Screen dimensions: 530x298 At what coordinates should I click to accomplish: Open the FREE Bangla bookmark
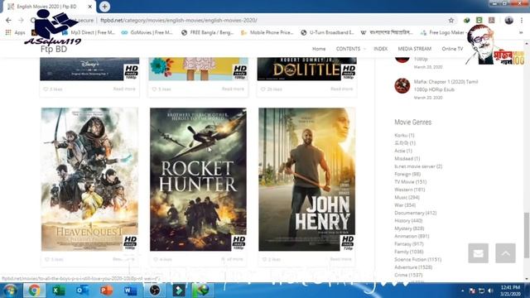208,32
